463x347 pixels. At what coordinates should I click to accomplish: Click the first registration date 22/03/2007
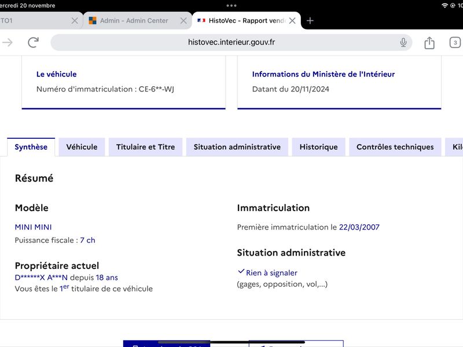pyautogui.click(x=359, y=227)
